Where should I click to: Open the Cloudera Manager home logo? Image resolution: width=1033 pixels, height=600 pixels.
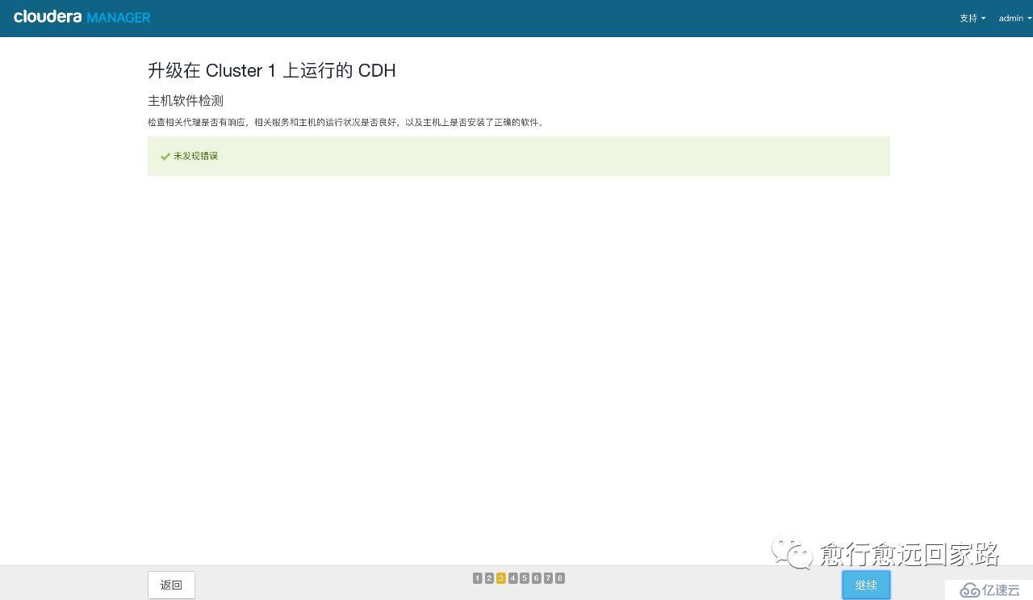[82, 17]
